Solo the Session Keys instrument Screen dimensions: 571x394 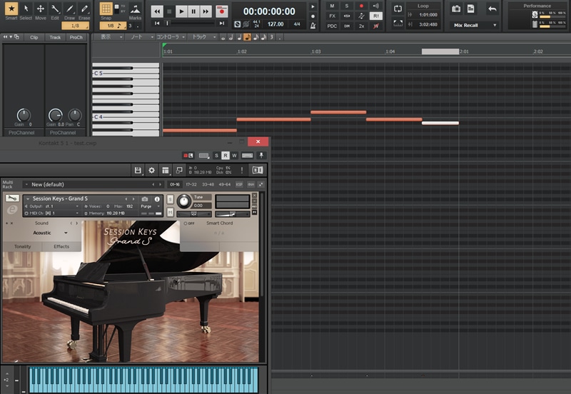[x=170, y=200]
